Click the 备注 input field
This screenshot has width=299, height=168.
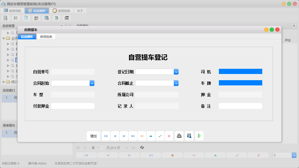click(240, 106)
